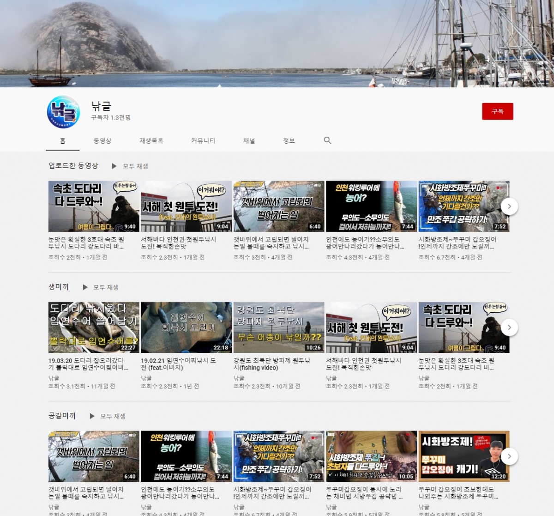Open the 시화방조제 쭈꾸미 갑오징어 캐기 thumbnail

[464, 456]
